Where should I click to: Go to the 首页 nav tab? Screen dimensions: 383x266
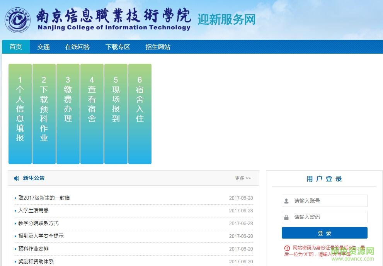(x=16, y=47)
